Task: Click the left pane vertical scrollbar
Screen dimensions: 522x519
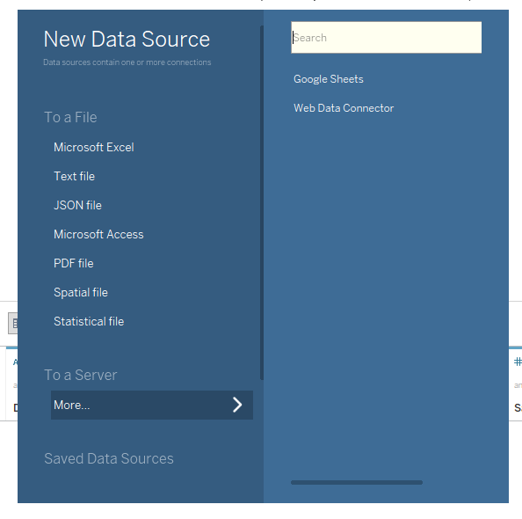Action: [x=262, y=202]
